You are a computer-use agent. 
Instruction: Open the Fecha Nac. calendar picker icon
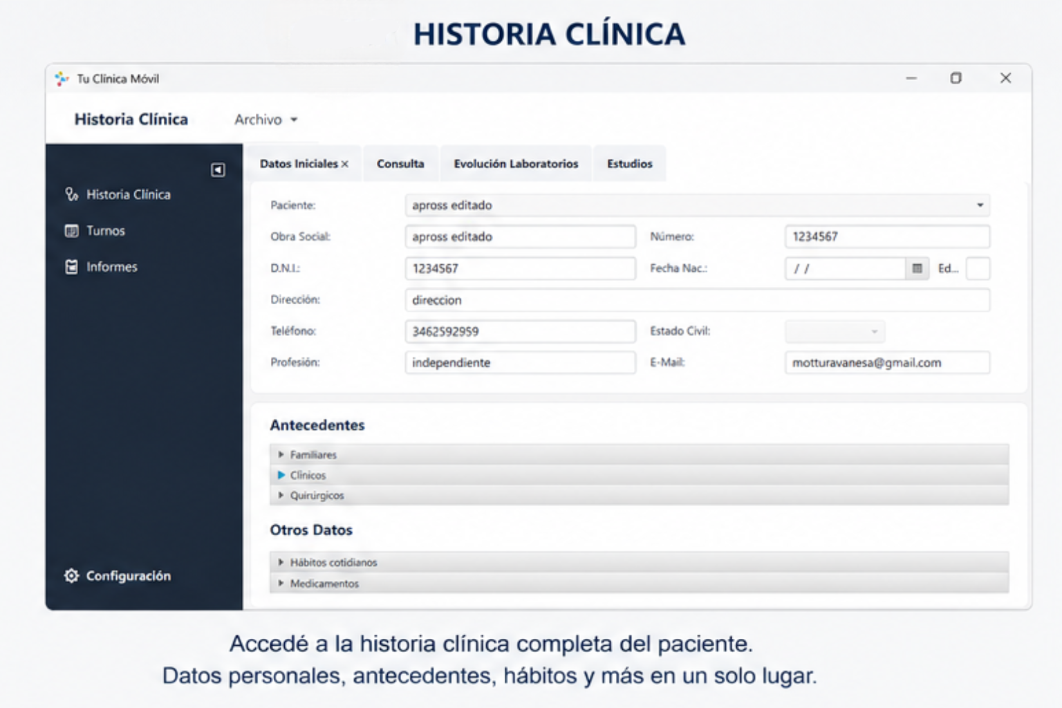(917, 268)
